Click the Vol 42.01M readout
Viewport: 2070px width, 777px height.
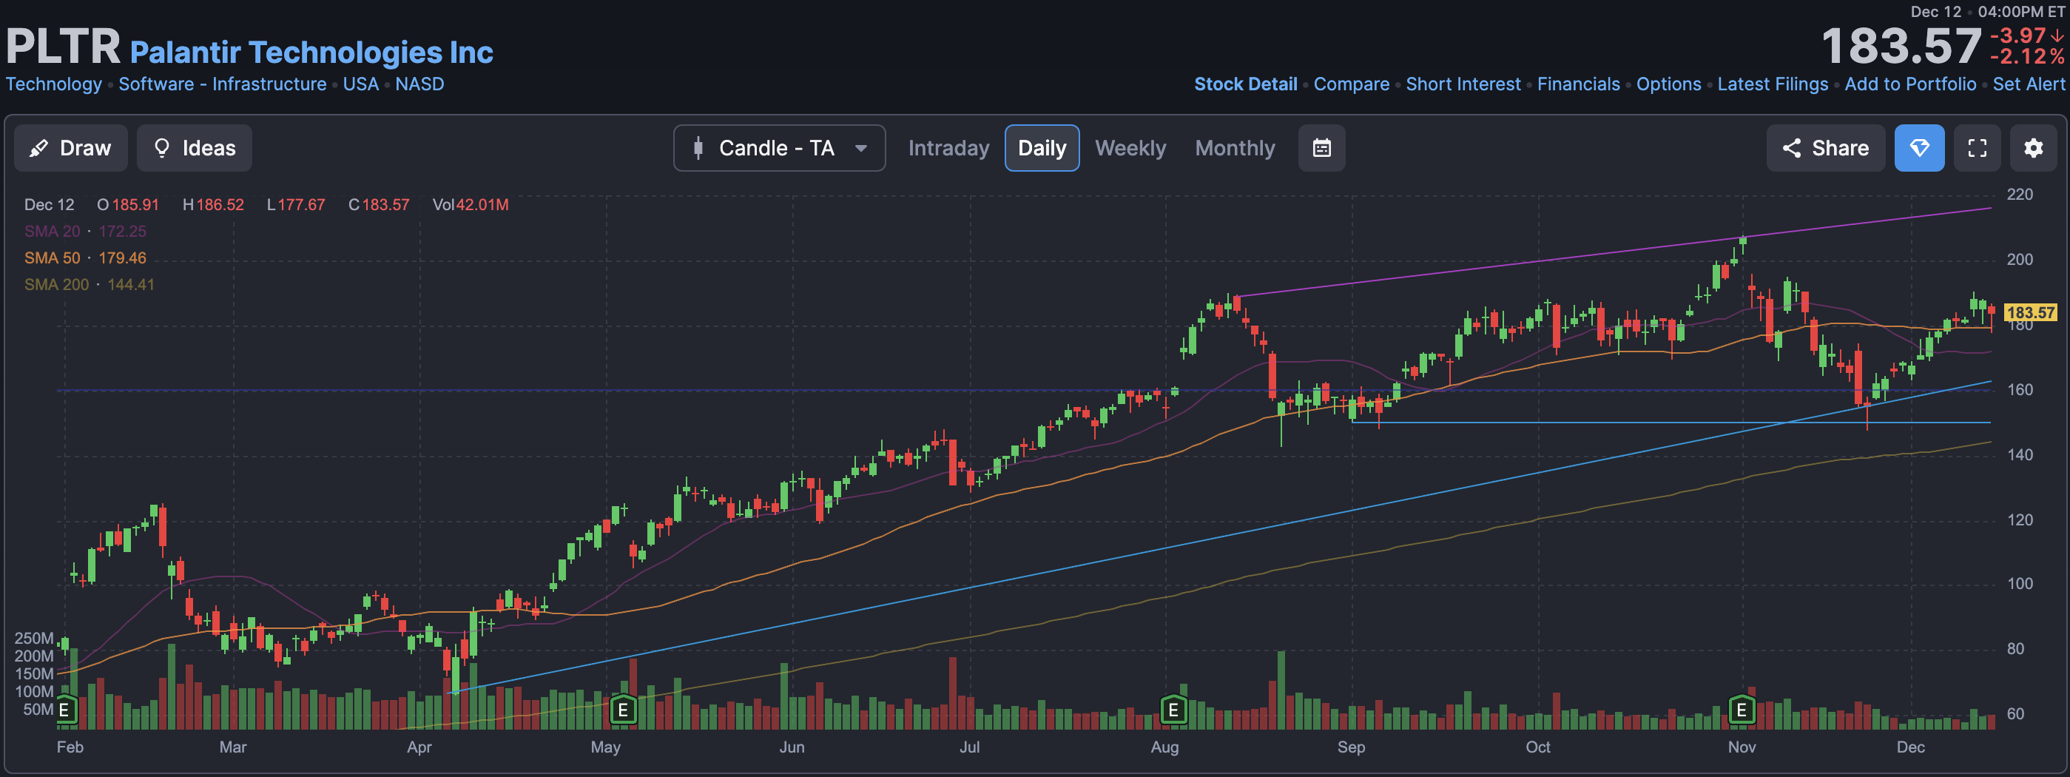pyautogui.click(x=470, y=205)
